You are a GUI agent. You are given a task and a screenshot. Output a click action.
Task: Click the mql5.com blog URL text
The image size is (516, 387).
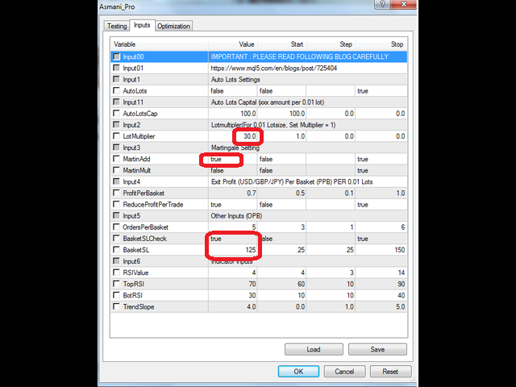[x=274, y=68]
